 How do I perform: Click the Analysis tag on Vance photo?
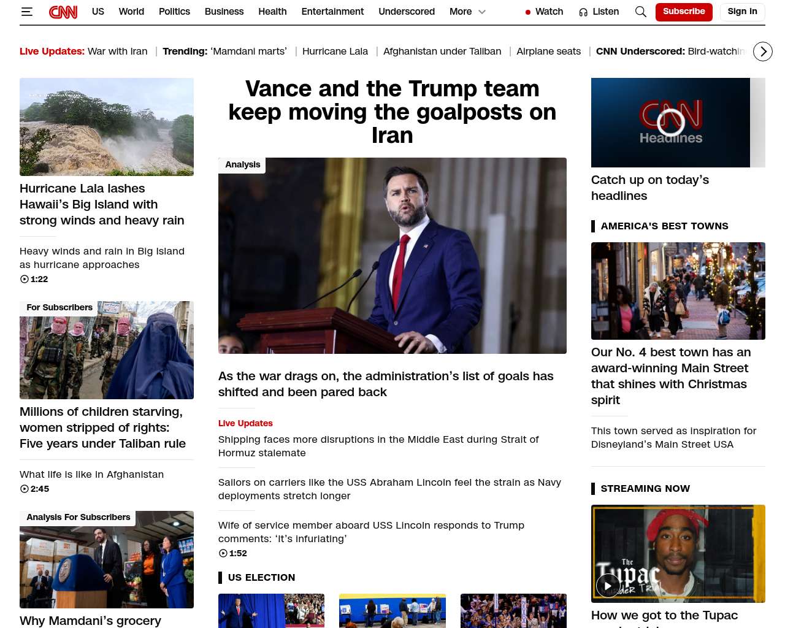242,165
